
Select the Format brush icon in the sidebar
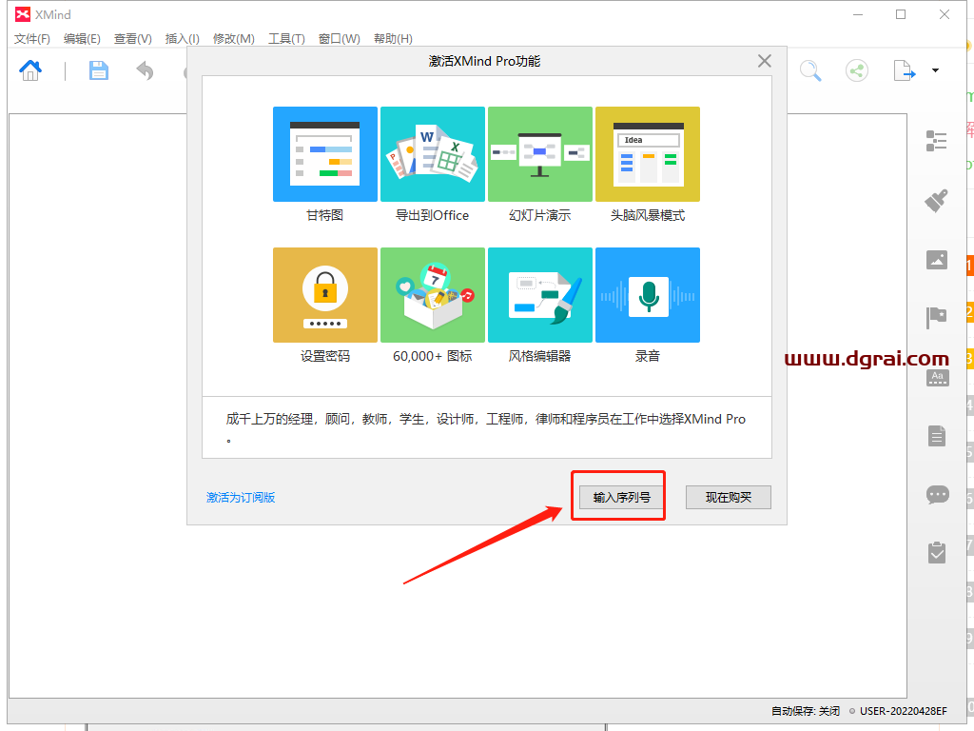point(937,200)
